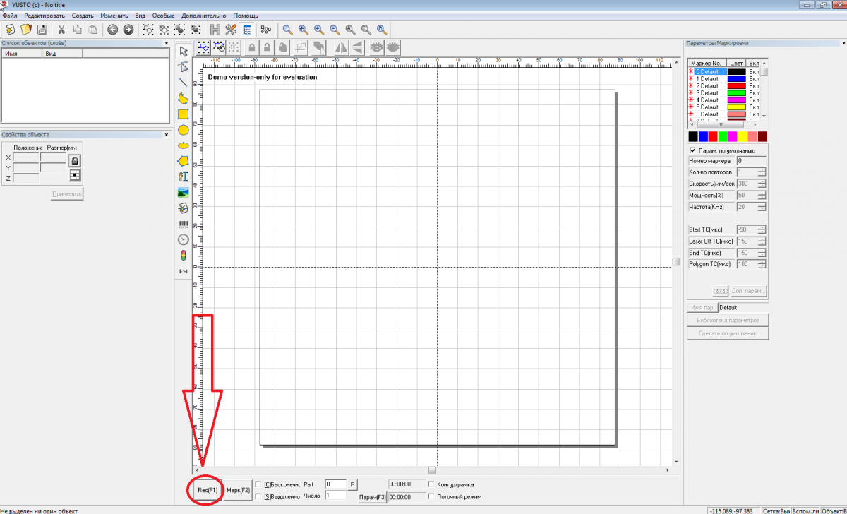
Task: Toggle the Контур/рамка checkbox
Action: (432, 484)
